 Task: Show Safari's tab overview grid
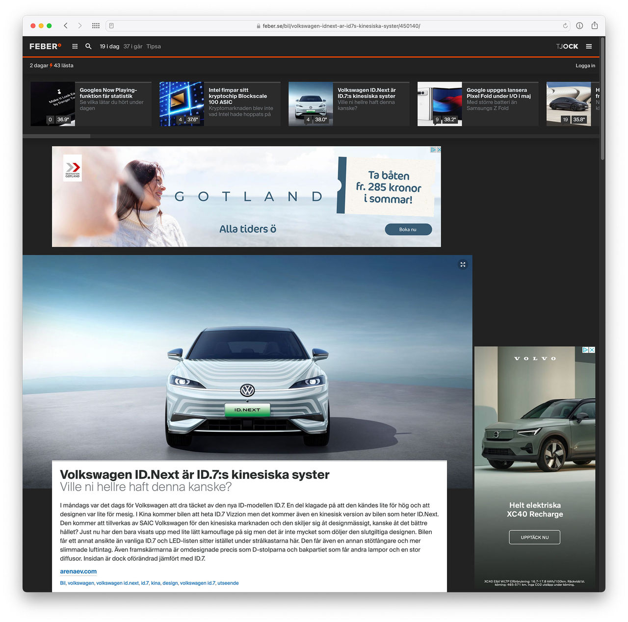96,26
